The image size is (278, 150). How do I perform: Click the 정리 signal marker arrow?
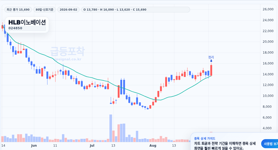click(x=211, y=61)
